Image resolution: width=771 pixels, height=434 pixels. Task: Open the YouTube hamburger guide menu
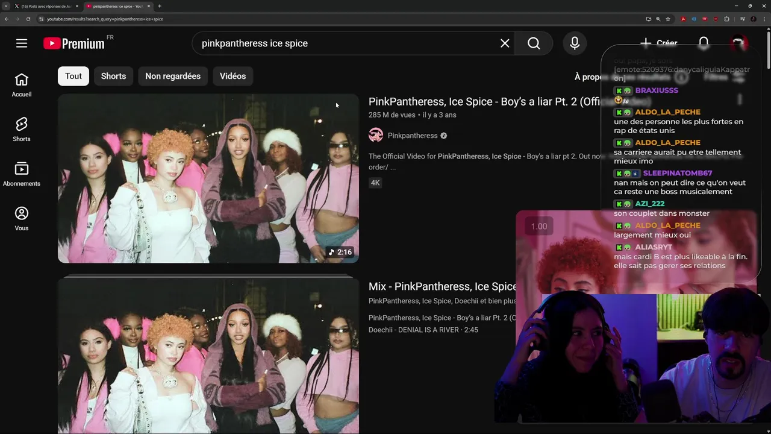22,43
